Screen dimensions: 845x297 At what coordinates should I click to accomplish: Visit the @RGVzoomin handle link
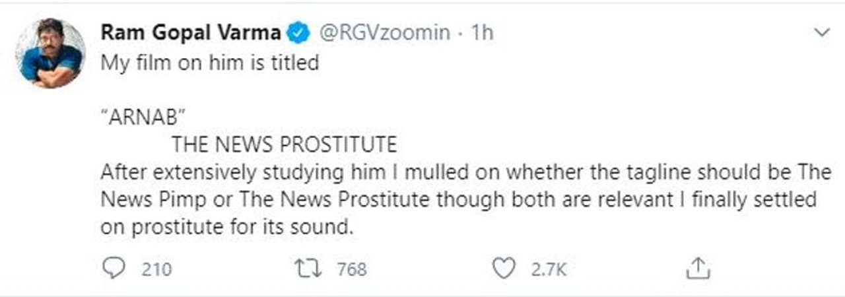(x=385, y=32)
